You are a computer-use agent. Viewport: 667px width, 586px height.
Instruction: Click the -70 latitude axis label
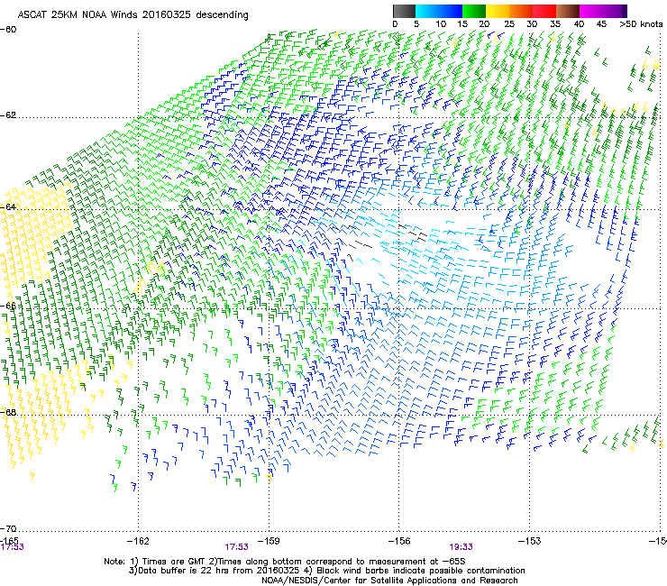[x=8, y=529]
